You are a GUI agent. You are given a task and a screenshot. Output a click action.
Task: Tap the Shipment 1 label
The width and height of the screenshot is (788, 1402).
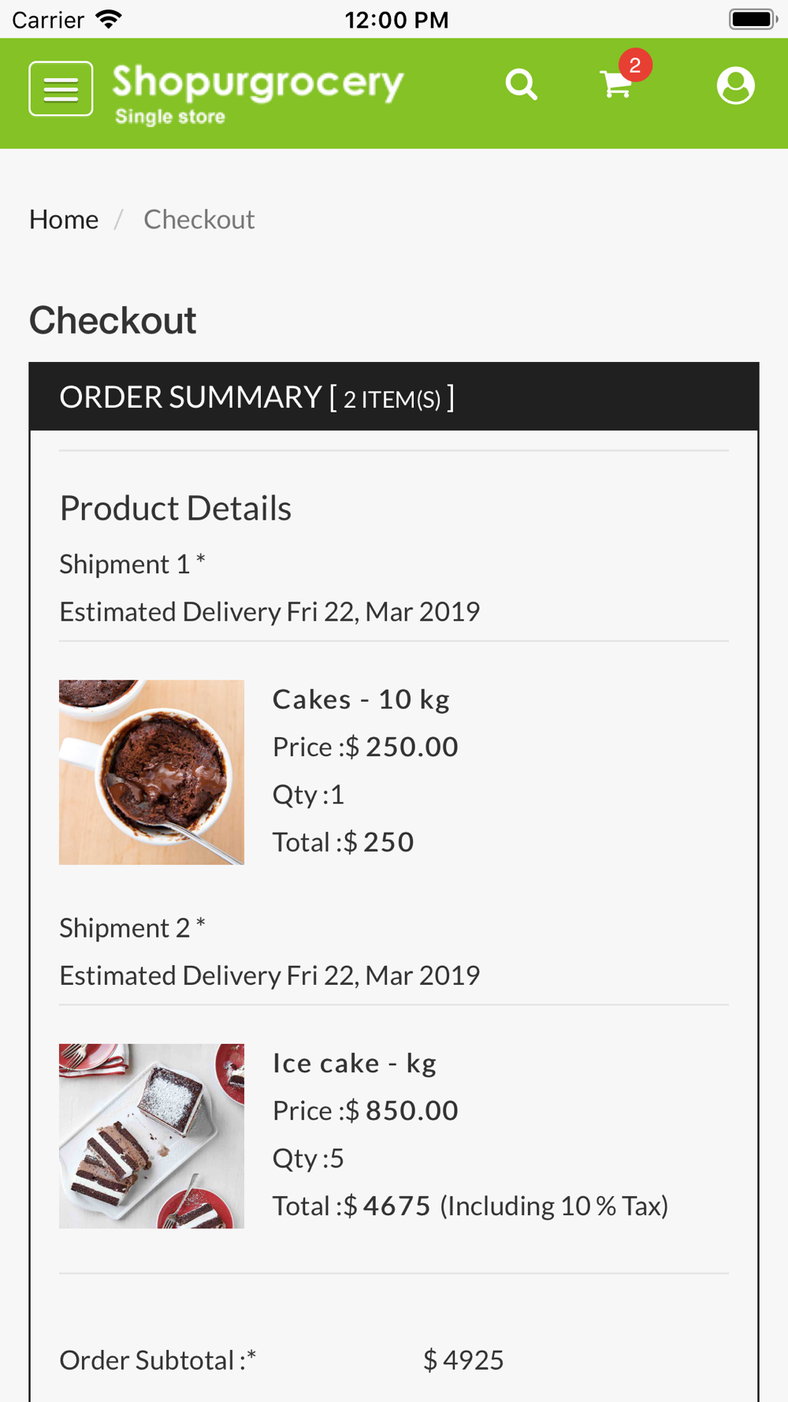(x=132, y=564)
